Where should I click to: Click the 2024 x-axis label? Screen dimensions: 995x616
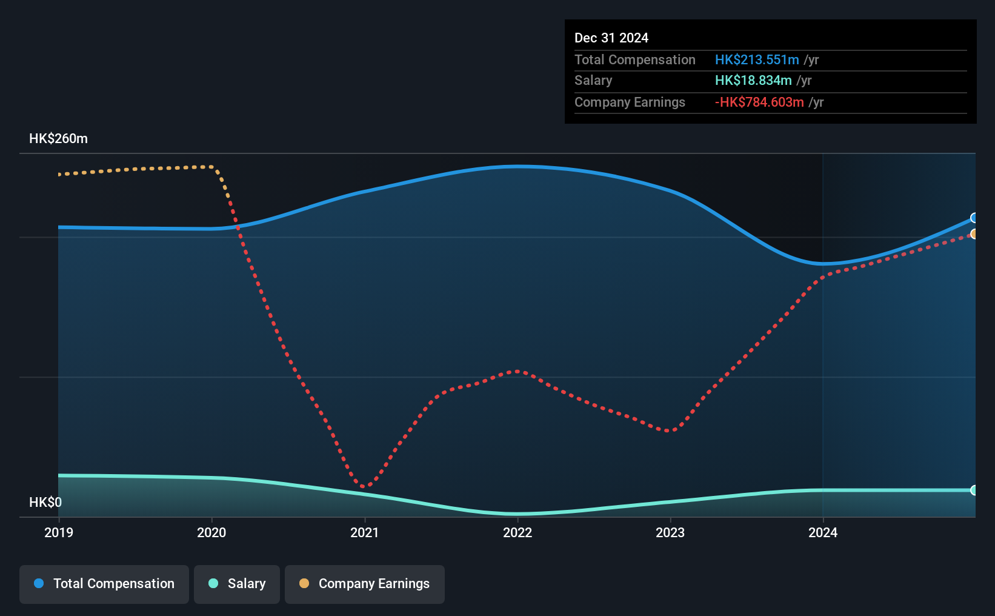tap(823, 532)
